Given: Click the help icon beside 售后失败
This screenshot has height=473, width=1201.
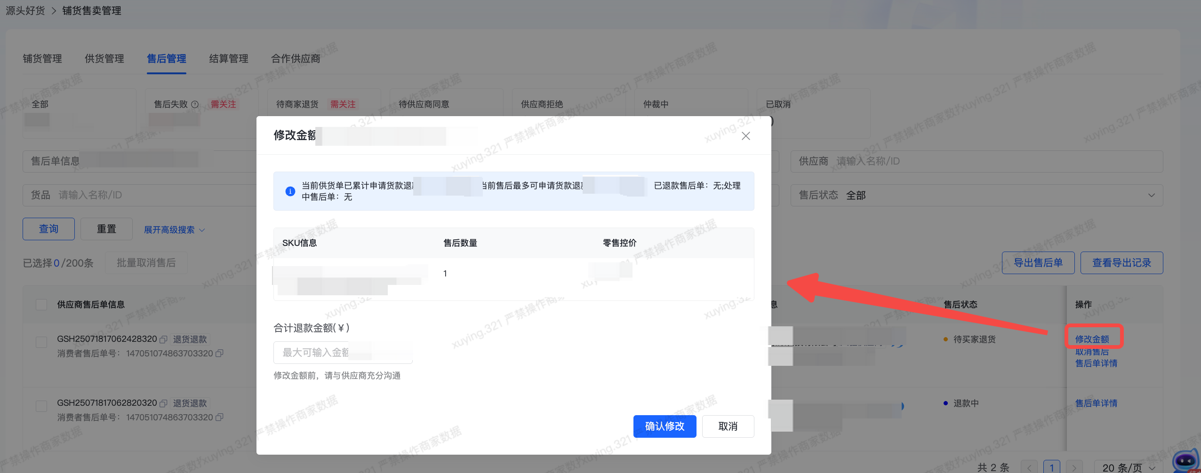Looking at the screenshot, I should (195, 104).
